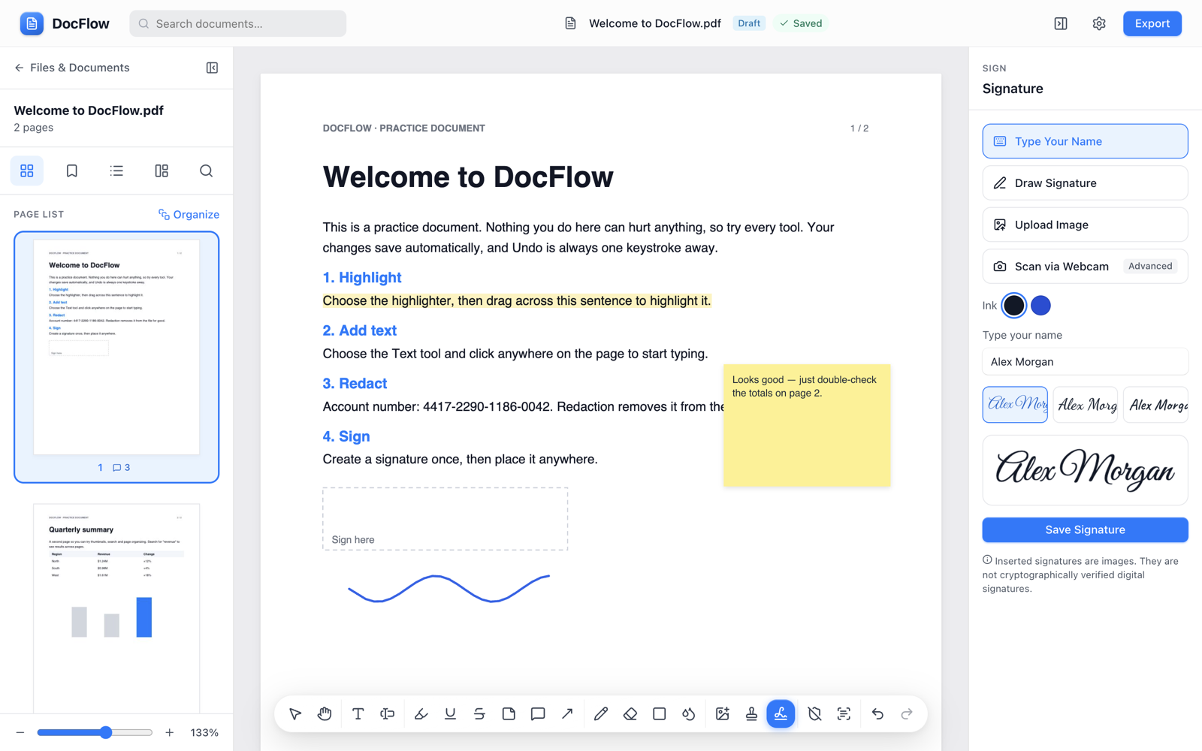Viewport: 1202px width, 751px height.
Task: Select the stamp tool
Action: 751,713
